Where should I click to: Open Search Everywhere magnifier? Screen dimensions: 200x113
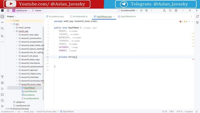pyautogui.click(x=170, y=10)
